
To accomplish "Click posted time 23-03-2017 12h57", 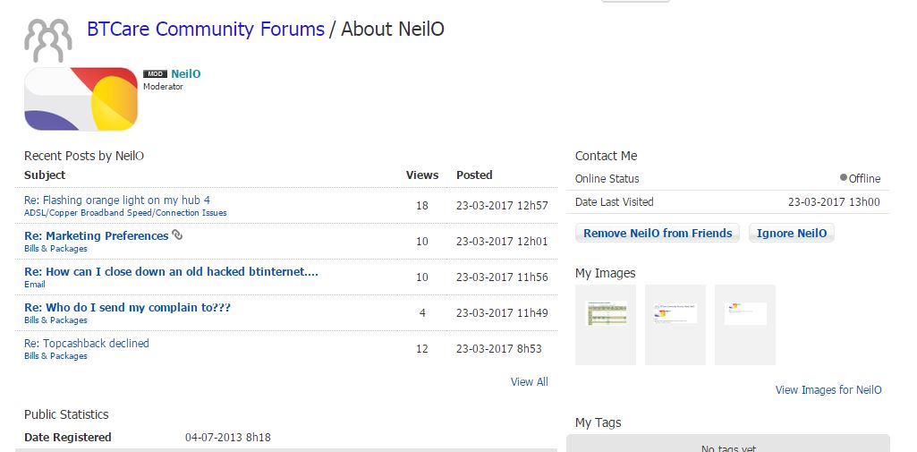I will point(502,205).
